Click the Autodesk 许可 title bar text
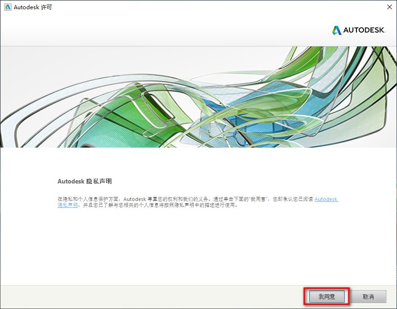397x309 pixels. tap(32, 7)
